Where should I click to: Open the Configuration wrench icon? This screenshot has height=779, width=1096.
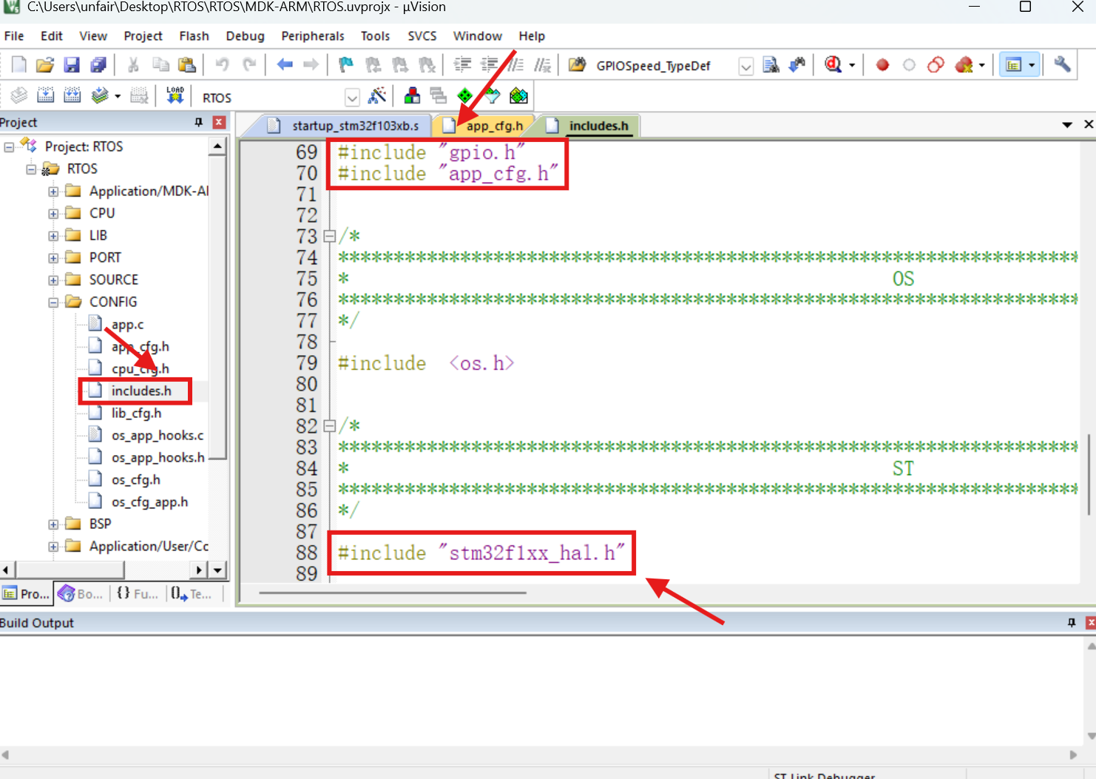click(x=1062, y=65)
